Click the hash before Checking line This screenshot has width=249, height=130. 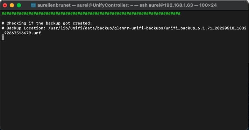click(3, 23)
